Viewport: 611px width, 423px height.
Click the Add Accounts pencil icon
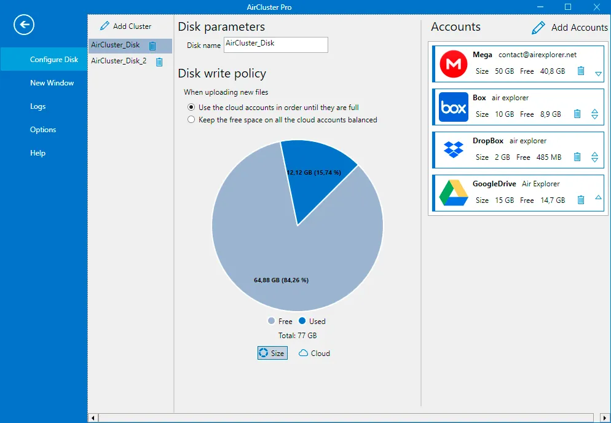click(538, 28)
